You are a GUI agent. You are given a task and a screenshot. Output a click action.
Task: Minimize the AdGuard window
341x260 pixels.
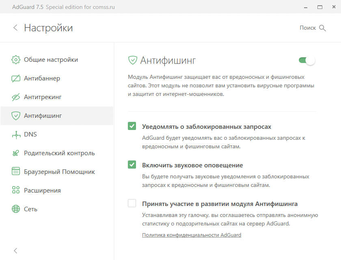pos(304,7)
